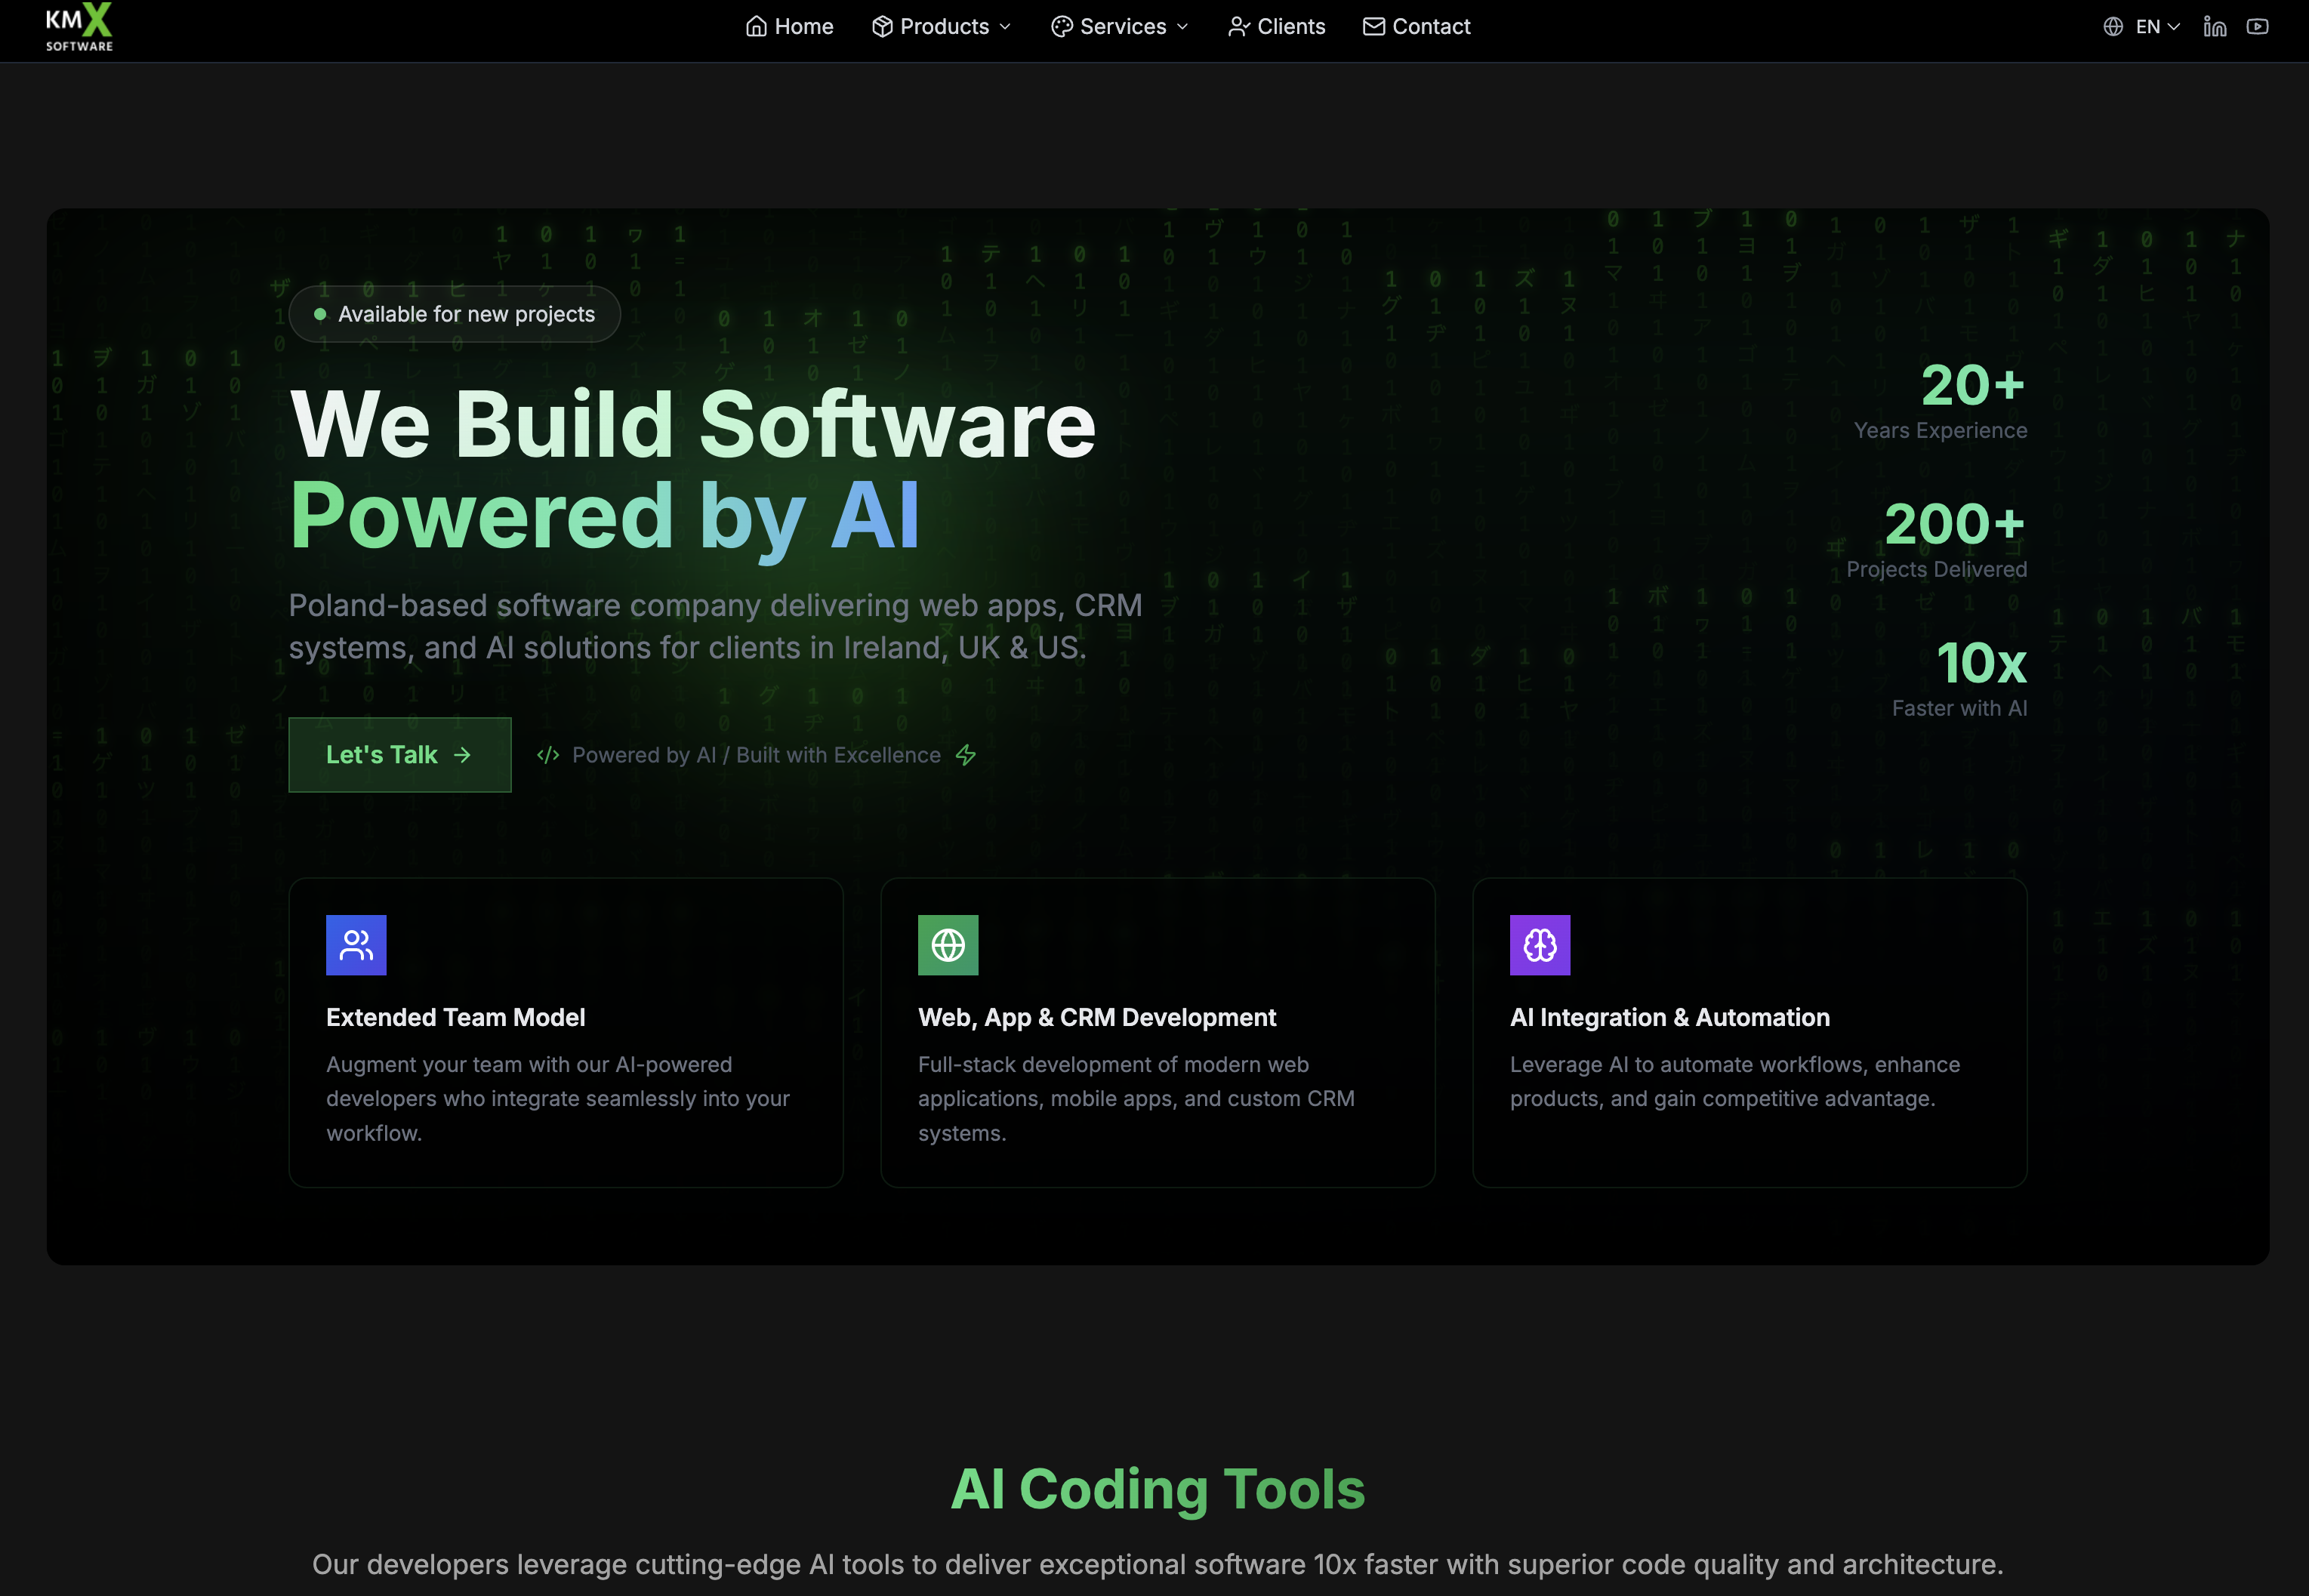Viewport: 2309px width, 1596px height.
Task: Click the Let's Talk button
Action: coord(400,755)
